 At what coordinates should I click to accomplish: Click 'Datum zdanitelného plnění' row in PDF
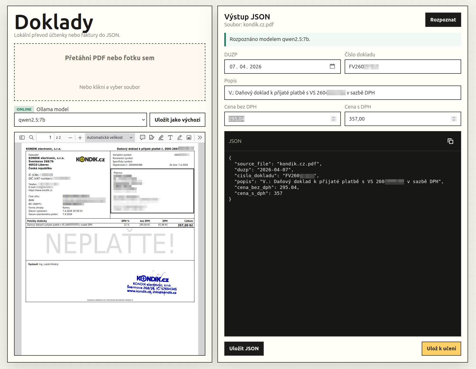(x=50, y=214)
